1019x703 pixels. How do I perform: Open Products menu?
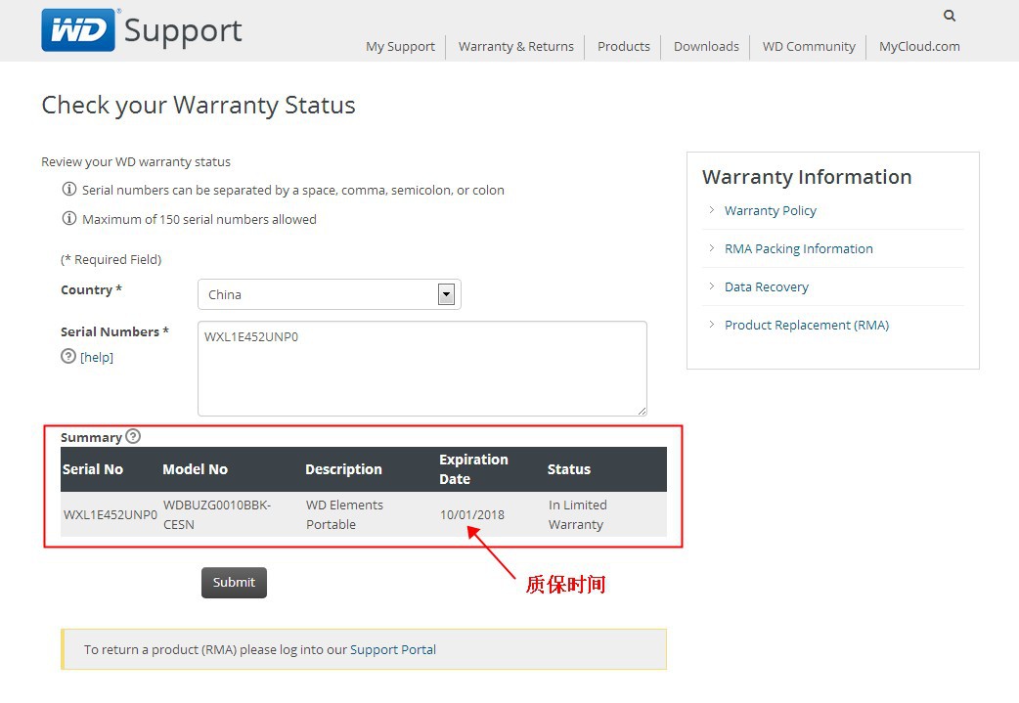(624, 47)
